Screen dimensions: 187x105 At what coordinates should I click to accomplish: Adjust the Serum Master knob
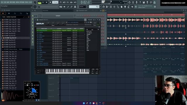pyautogui.click(x=95, y=23)
